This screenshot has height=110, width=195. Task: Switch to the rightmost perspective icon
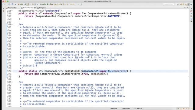[x=191, y=5]
